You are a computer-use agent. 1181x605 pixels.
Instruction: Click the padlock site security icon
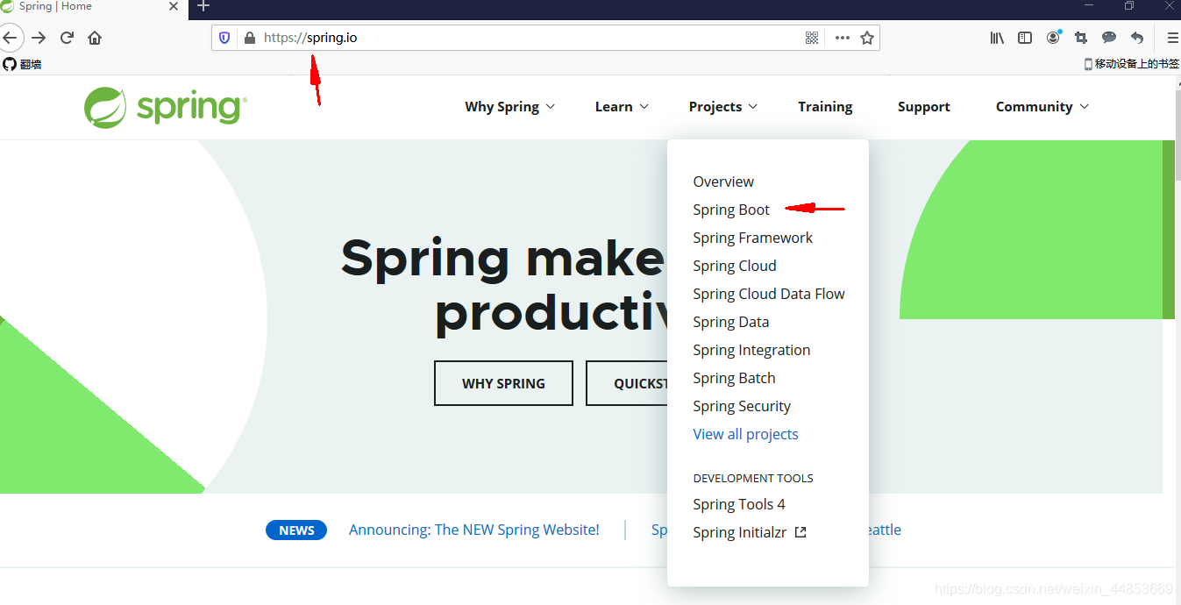coord(249,38)
